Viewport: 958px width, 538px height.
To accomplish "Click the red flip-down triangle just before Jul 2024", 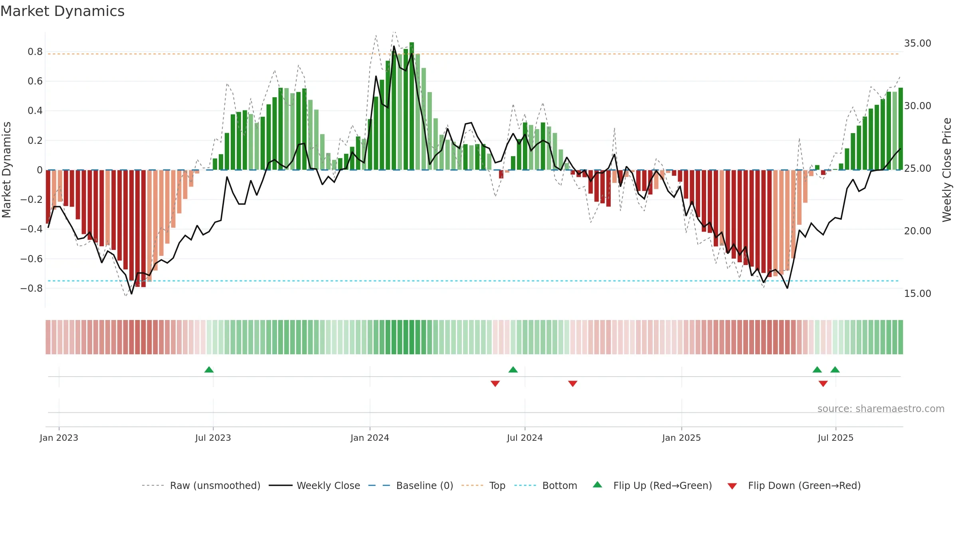I will [x=495, y=383].
